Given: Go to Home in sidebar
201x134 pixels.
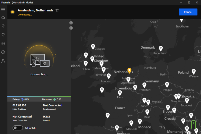Looking at the screenshot, I should (x=3, y=18).
